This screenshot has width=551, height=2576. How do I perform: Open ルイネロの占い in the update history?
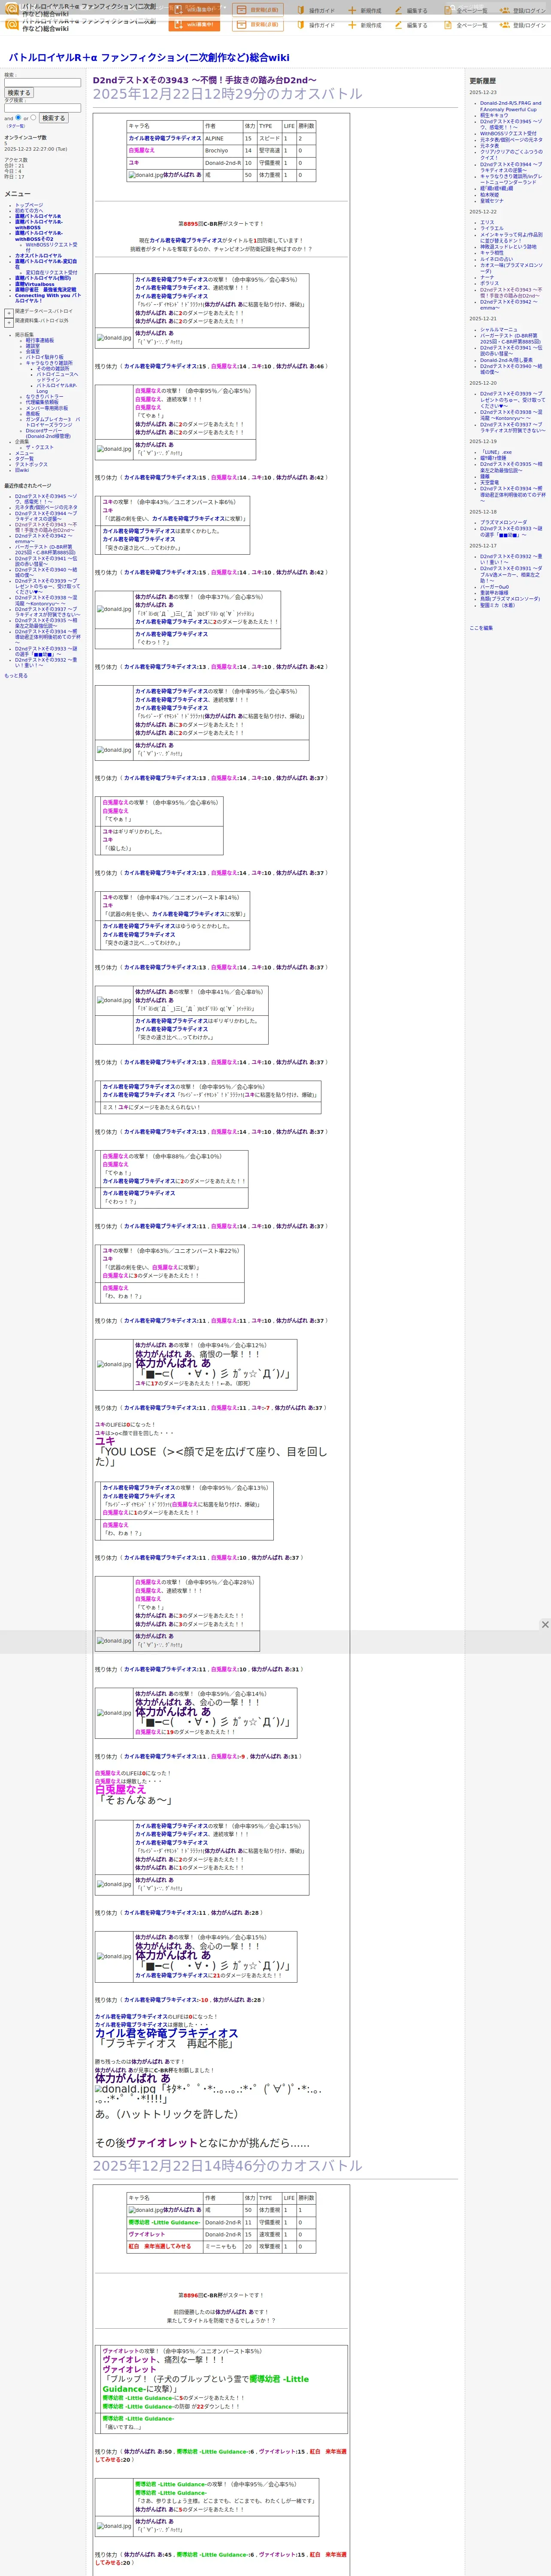[x=497, y=259]
